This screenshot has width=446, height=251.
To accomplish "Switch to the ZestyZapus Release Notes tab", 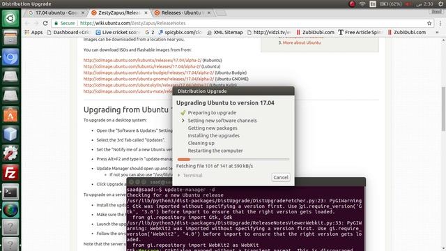I will click(119, 13).
